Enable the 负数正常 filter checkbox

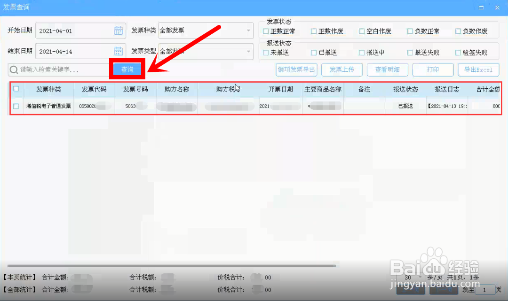409,31
